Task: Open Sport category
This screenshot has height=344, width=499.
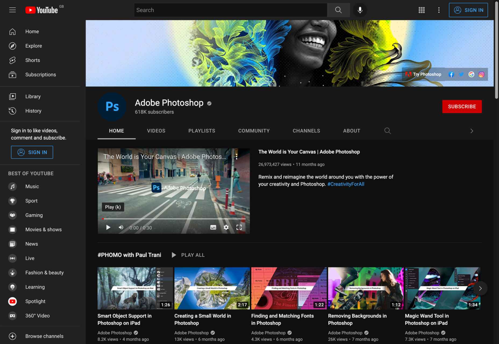Action: coord(40,201)
